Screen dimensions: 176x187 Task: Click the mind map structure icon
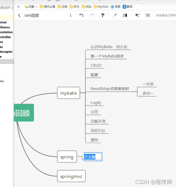click(x=148, y=15)
